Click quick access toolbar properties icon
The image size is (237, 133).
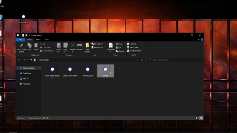(x=23, y=35)
